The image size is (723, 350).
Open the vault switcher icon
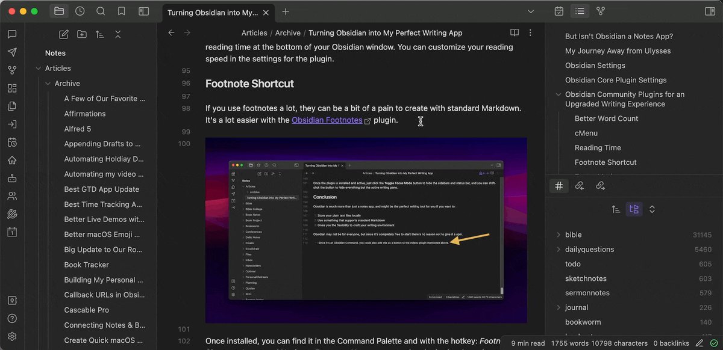(x=12, y=301)
